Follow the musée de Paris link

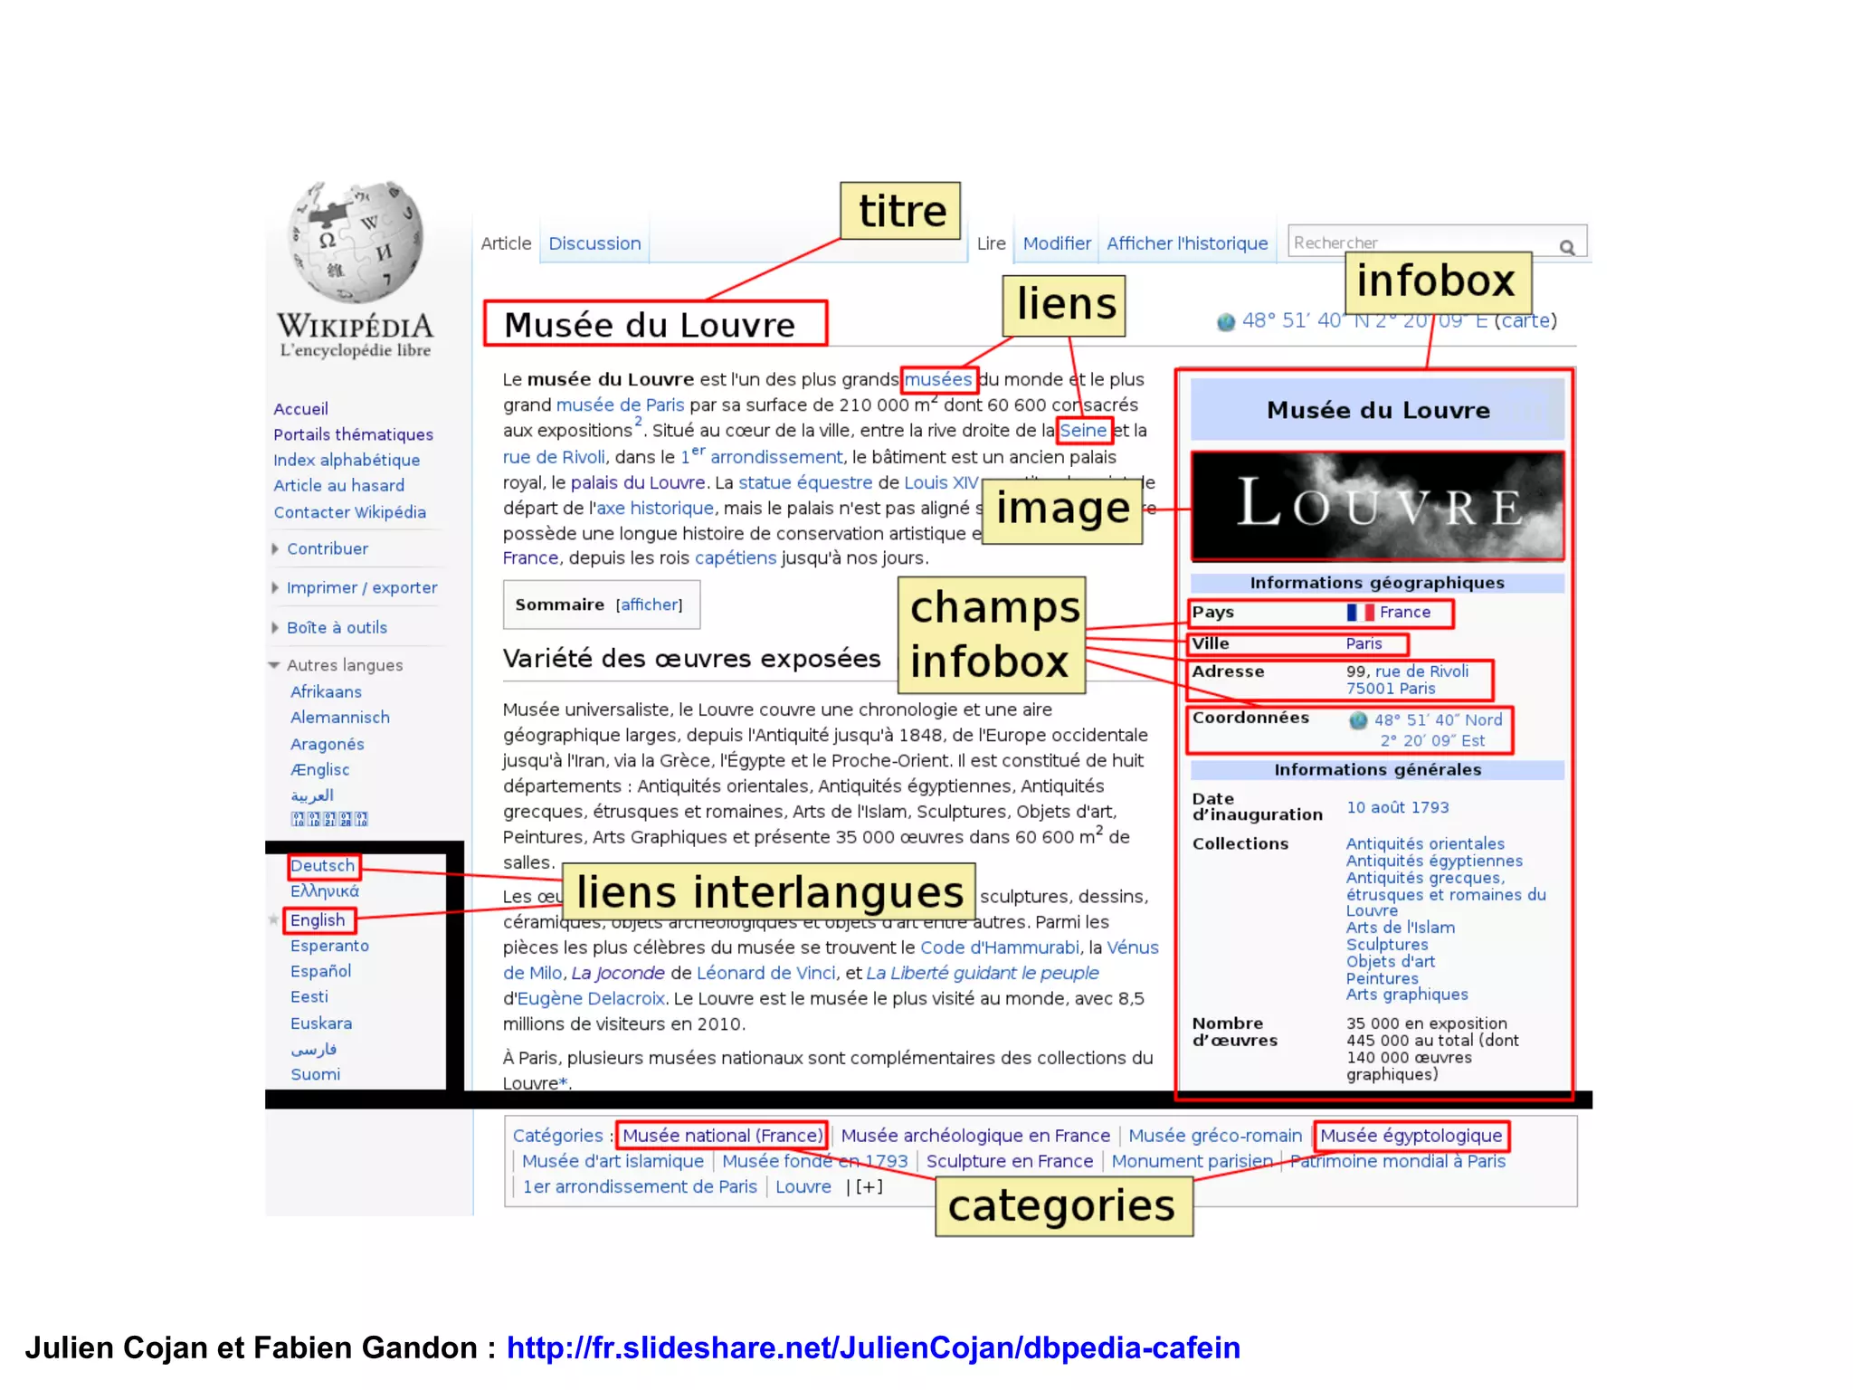tap(620, 405)
